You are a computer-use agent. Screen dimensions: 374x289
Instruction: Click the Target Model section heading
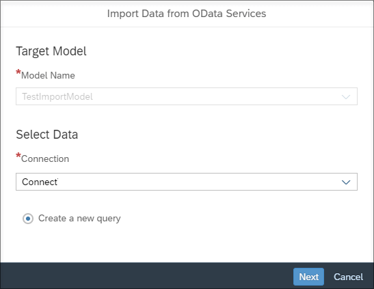click(51, 51)
